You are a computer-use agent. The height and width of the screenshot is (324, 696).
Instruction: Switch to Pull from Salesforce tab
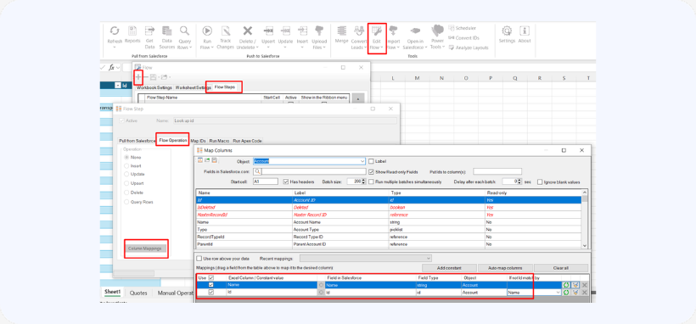click(x=137, y=141)
